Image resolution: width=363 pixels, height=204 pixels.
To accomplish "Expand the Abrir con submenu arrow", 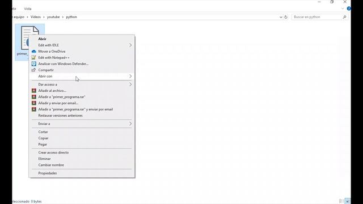I will pos(130,76).
